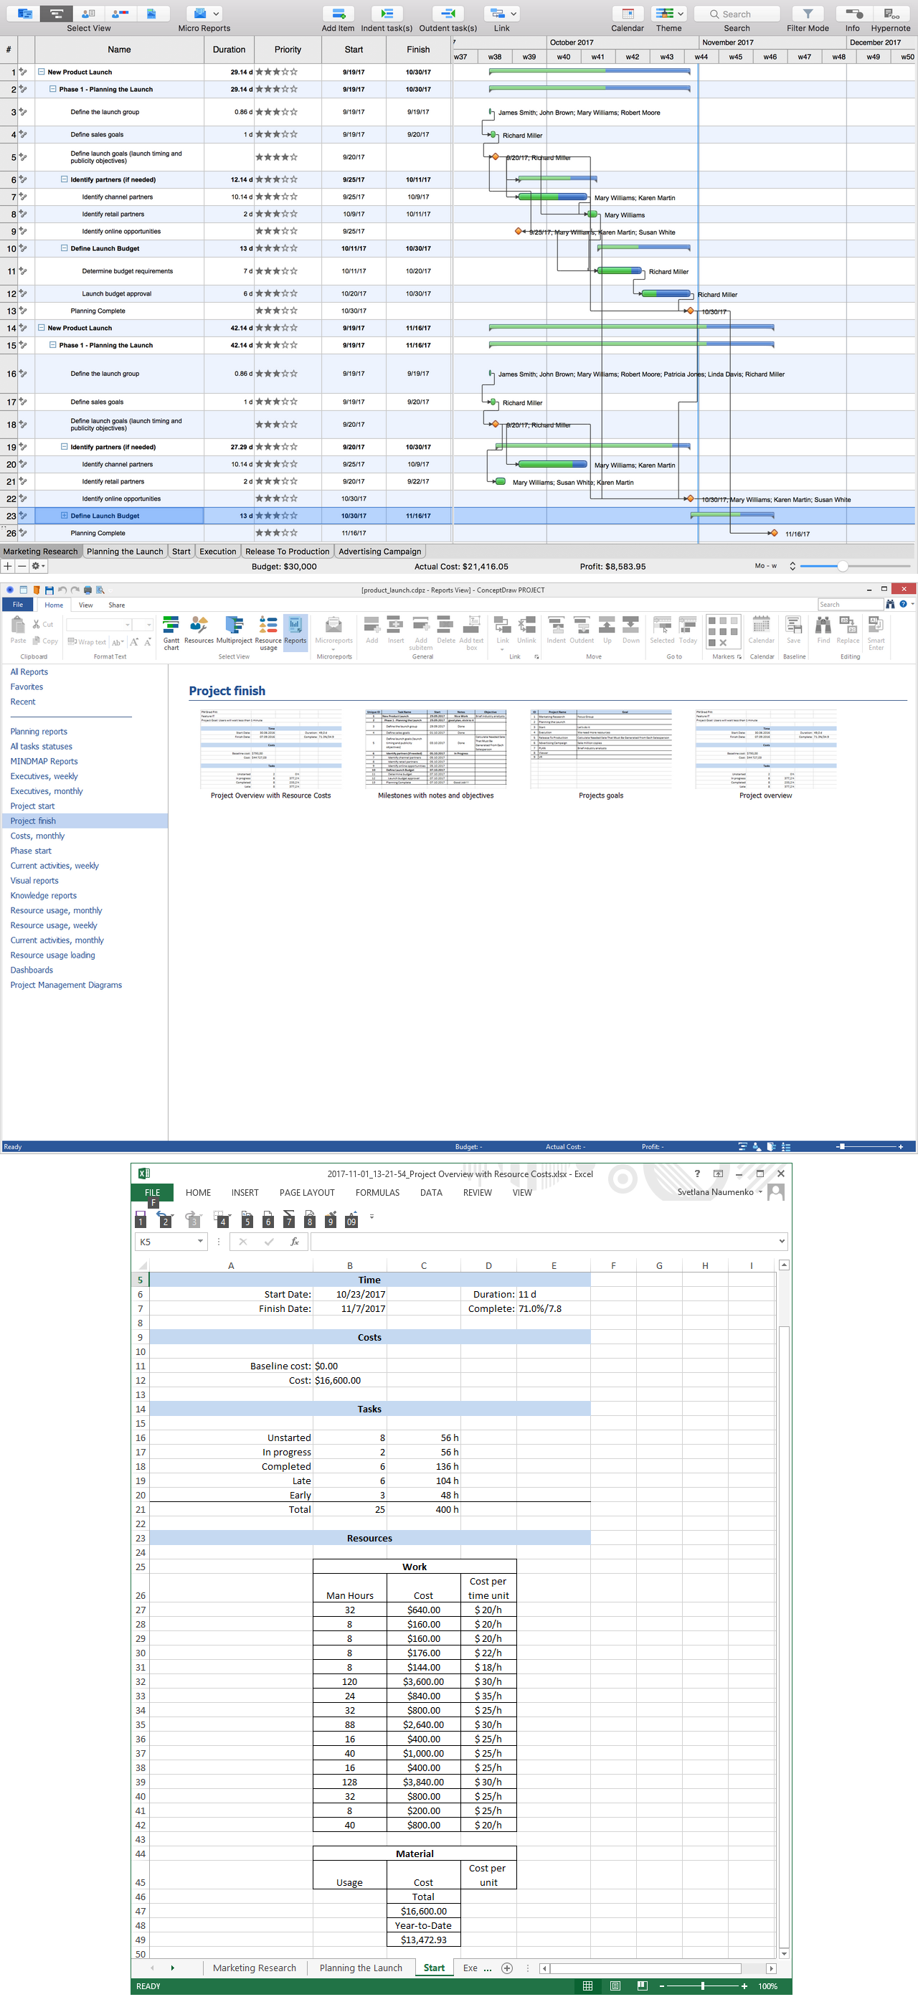This screenshot has width=918, height=2002.
Task: Open Excel Help question mark
Action: (x=697, y=1174)
